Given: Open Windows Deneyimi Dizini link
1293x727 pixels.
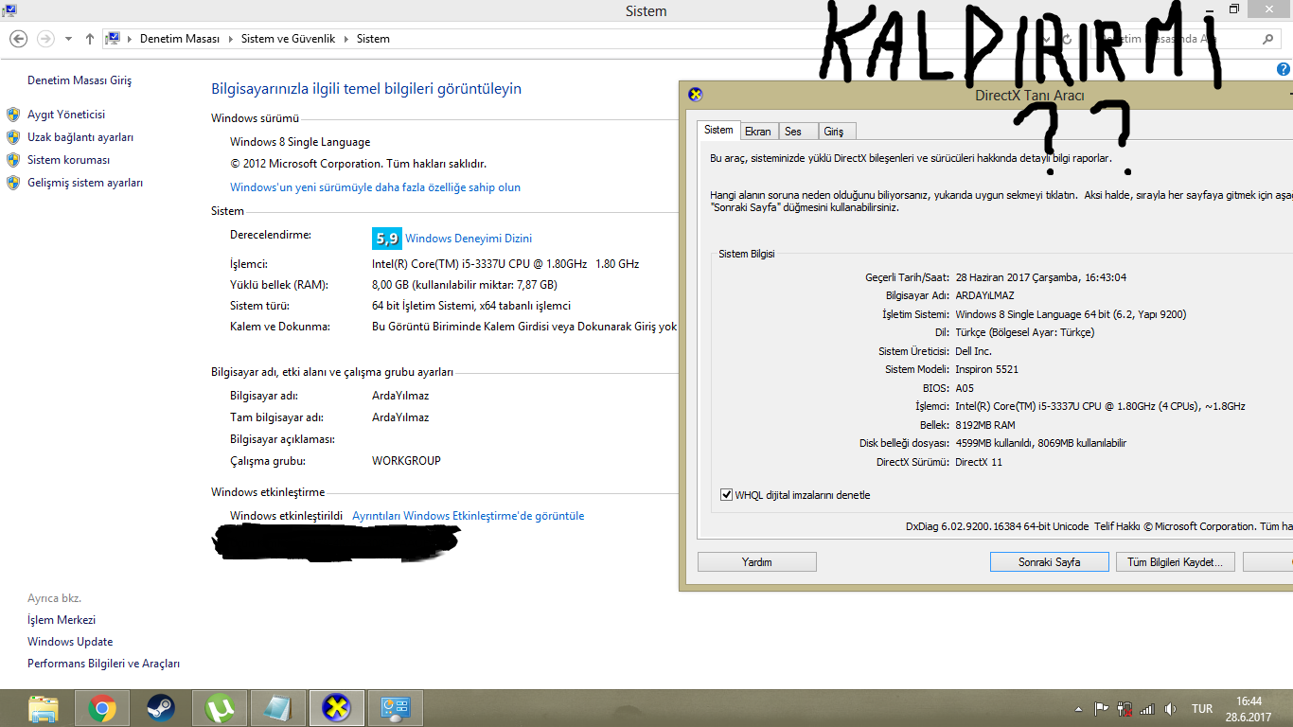Looking at the screenshot, I should pos(469,239).
